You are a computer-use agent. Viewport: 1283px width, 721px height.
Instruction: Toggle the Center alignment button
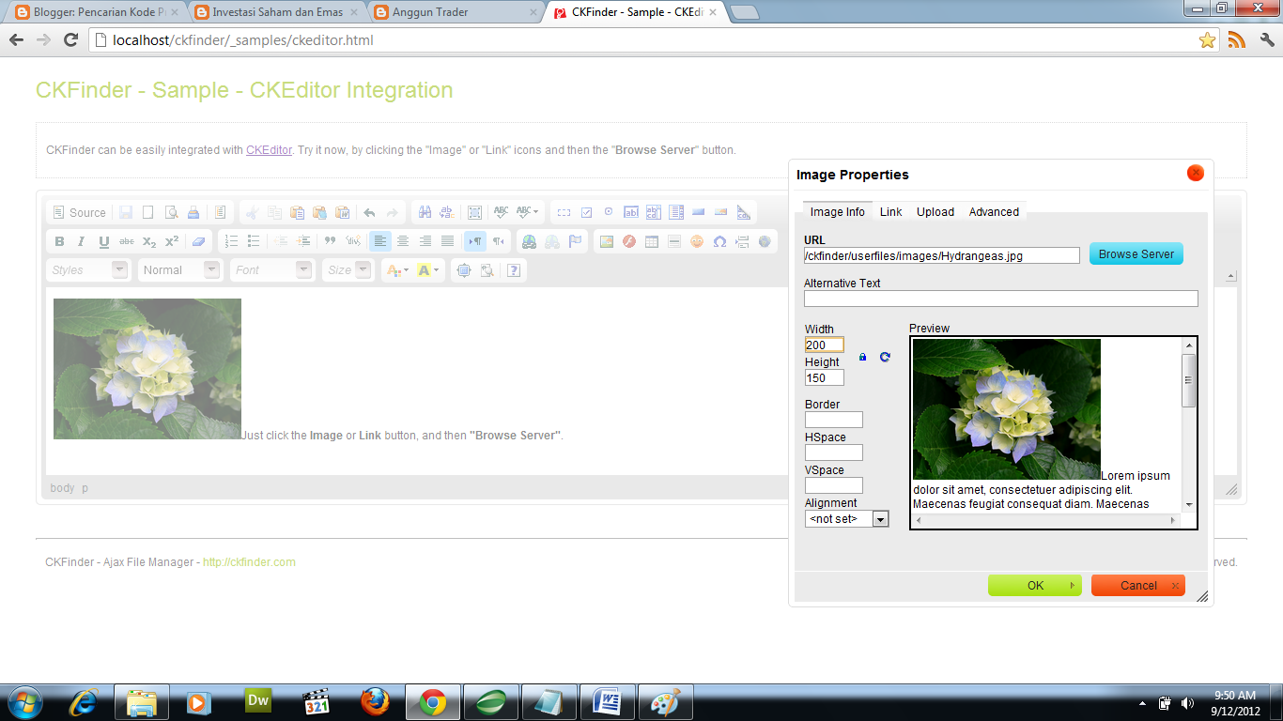point(403,241)
